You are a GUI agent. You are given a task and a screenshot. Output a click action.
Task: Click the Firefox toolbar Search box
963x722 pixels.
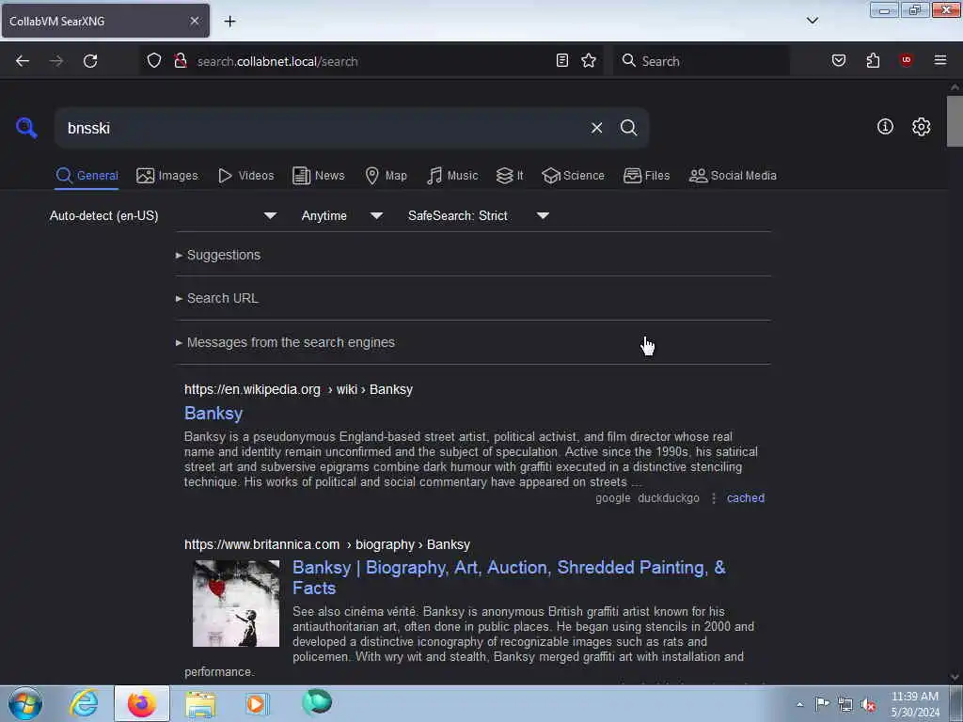tap(702, 61)
